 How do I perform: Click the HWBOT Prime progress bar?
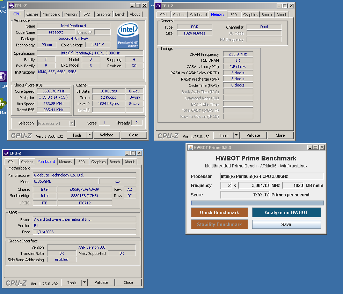(257, 203)
